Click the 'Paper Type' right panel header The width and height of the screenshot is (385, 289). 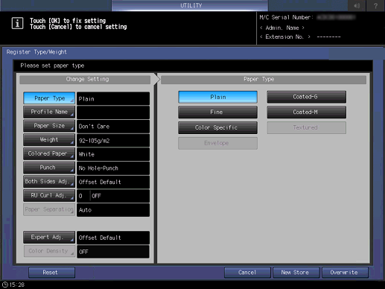264,80
